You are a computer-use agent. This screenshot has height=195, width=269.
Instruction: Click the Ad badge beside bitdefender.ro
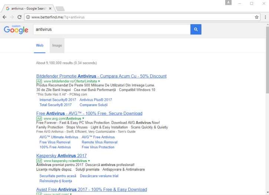(39, 81)
